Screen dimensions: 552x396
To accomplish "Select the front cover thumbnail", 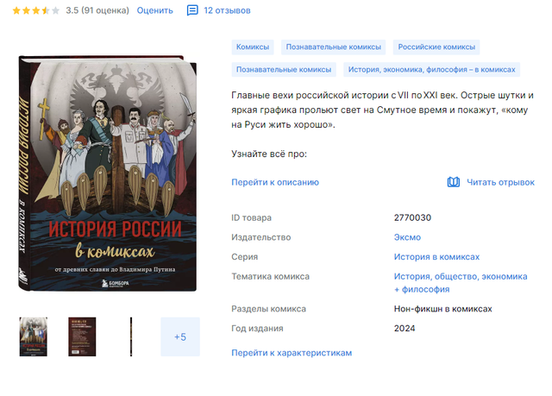I will (34, 336).
